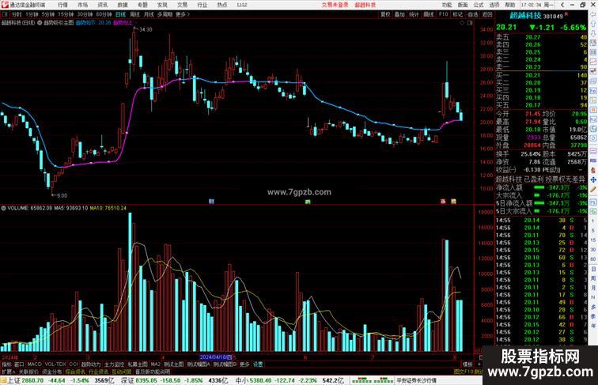Select the 多周期 multi-period view
This screenshot has height=385, width=598.
(x=165, y=14)
